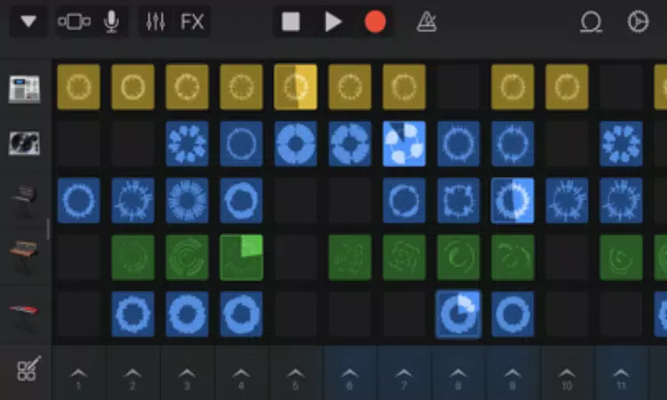Open the Loop Browser
This screenshot has width=667, height=400.
point(591,21)
